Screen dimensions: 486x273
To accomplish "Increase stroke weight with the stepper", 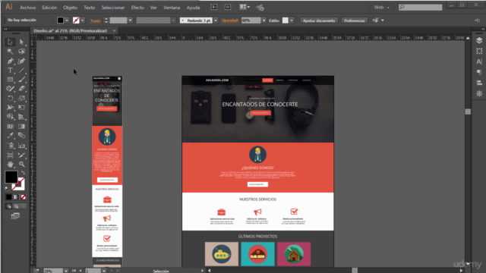I will [x=106, y=18].
